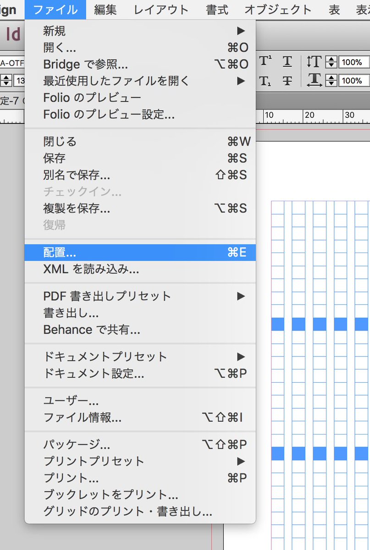Open ファイル情報... menu item

coord(140,418)
